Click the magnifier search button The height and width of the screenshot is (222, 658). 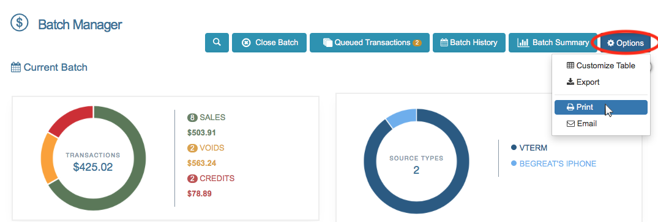point(217,43)
